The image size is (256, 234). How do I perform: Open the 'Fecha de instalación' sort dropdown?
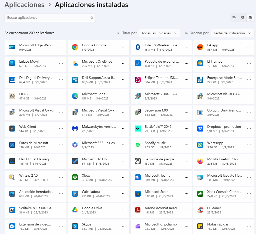[232, 33]
